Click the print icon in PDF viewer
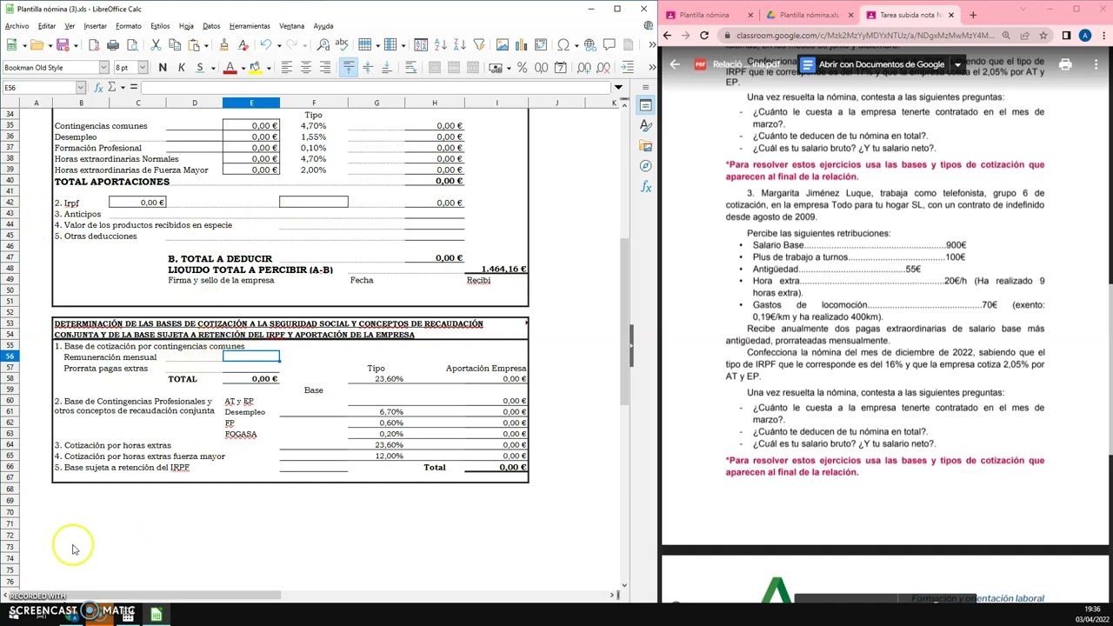 click(x=1065, y=64)
